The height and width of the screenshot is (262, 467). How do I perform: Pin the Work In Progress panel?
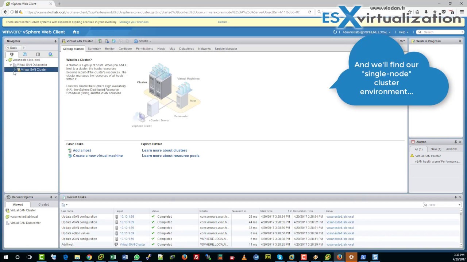coord(460,41)
